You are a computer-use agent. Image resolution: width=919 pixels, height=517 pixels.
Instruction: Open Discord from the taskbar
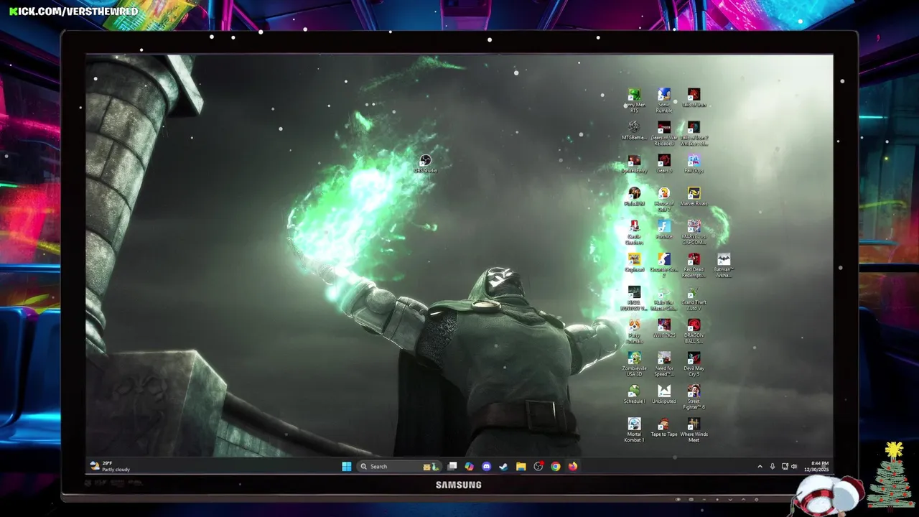pyautogui.click(x=487, y=467)
